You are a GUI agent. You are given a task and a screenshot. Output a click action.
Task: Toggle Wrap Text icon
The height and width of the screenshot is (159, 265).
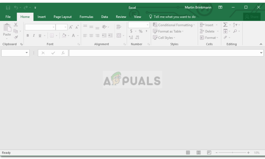119,27
